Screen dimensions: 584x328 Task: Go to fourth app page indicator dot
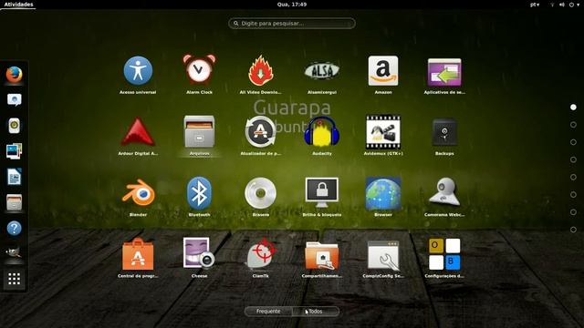573,159
